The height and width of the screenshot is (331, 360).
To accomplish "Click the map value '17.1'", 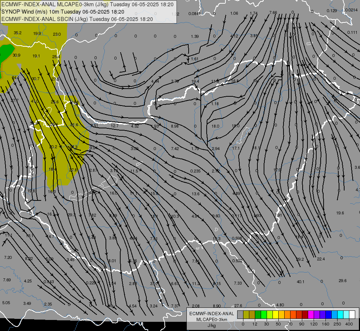I will pos(236,148).
